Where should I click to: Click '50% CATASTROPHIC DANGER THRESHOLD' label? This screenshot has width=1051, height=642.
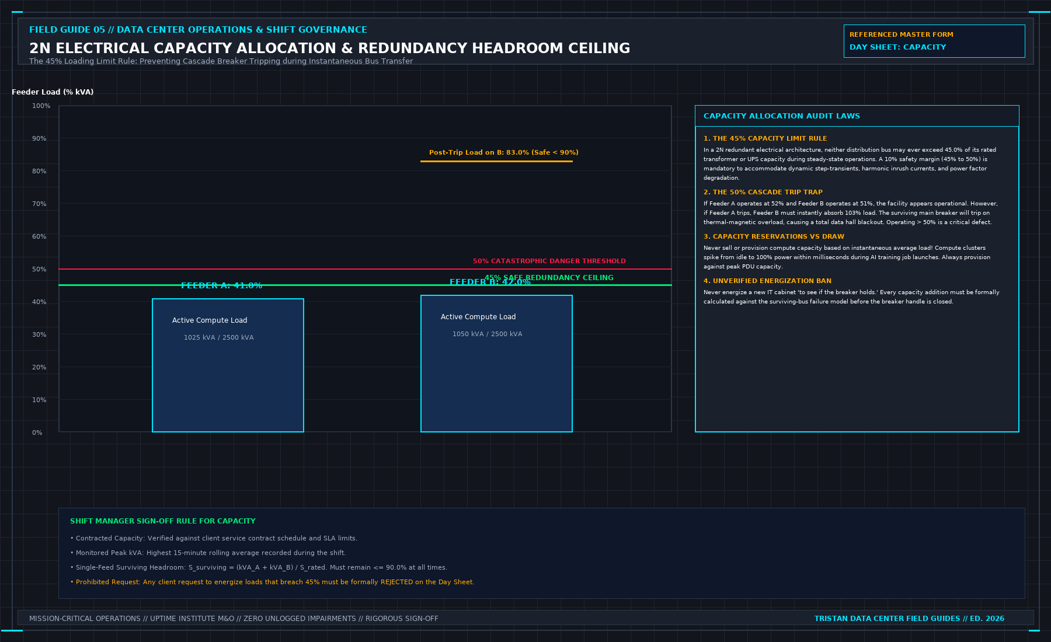click(549, 261)
